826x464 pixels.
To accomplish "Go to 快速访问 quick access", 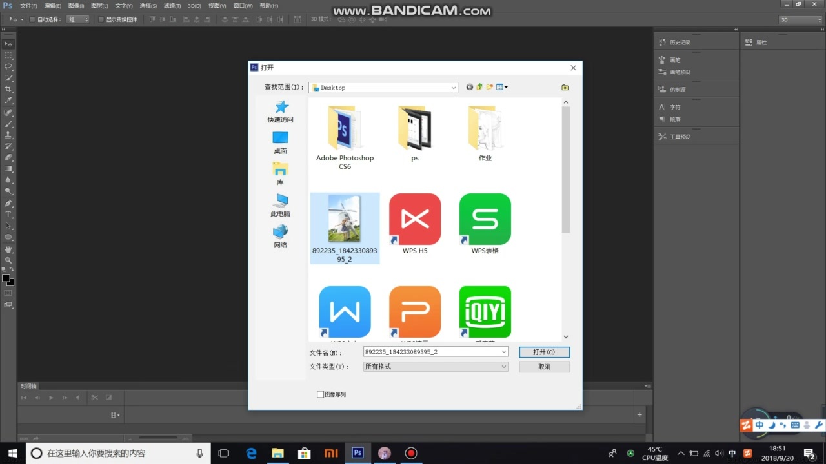I will (x=281, y=111).
